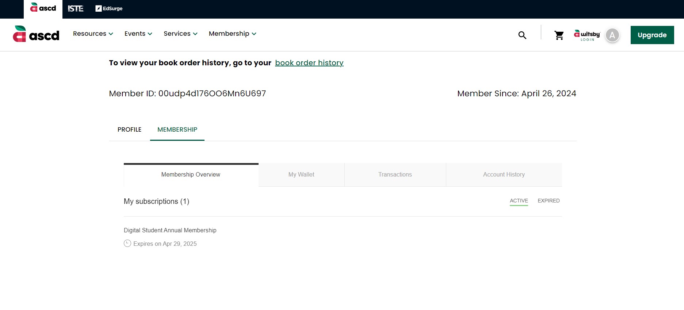Show EXPIRED subscriptions
This screenshot has height=310, width=684.
pyautogui.click(x=549, y=201)
